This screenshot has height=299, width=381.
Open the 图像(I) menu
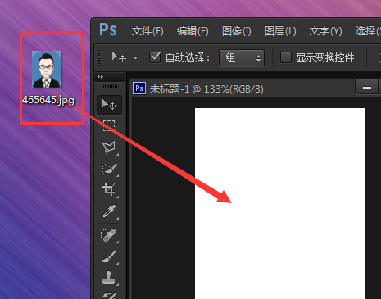(237, 31)
